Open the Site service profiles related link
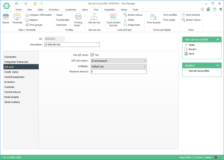Image resolution: width=224 pixels, height=160 pixels. tap(199, 71)
